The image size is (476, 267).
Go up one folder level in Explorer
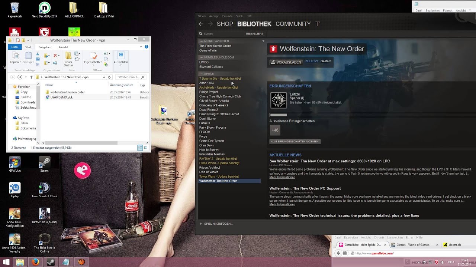tap(32, 77)
